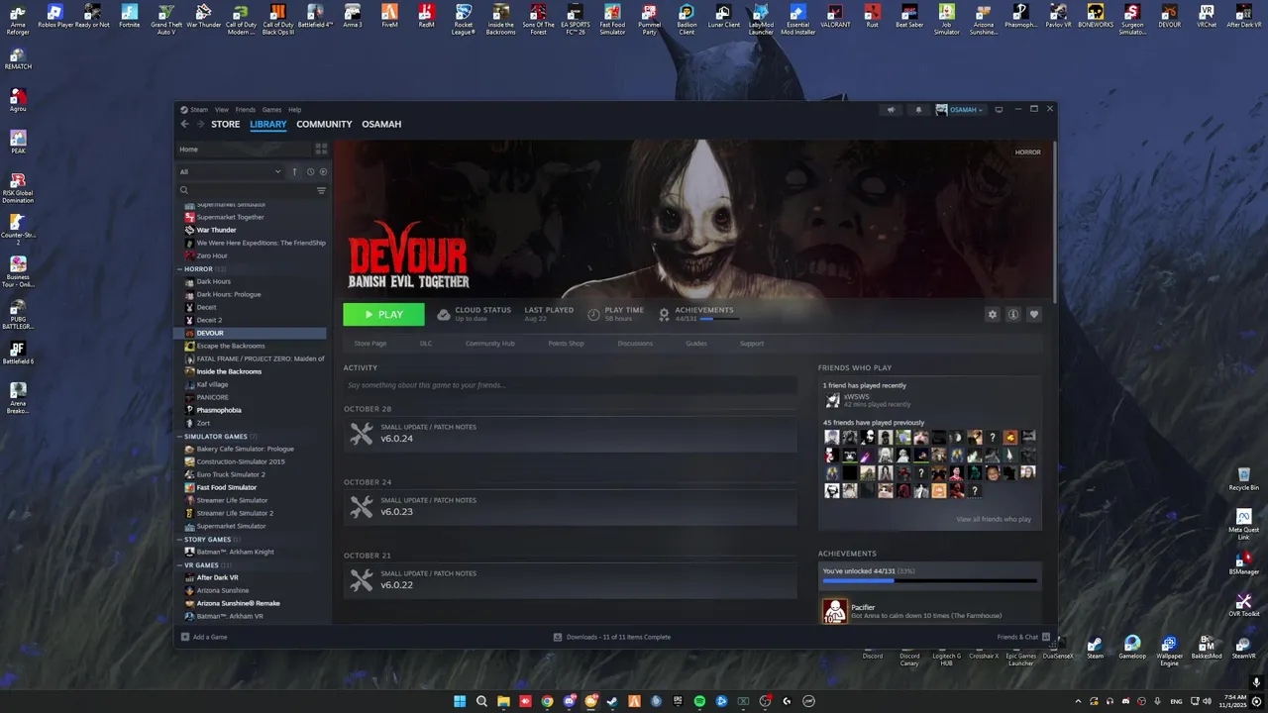Open Steam notifications bell
The height and width of the screenshot is (713, 1268).
(x=918, y=110)
